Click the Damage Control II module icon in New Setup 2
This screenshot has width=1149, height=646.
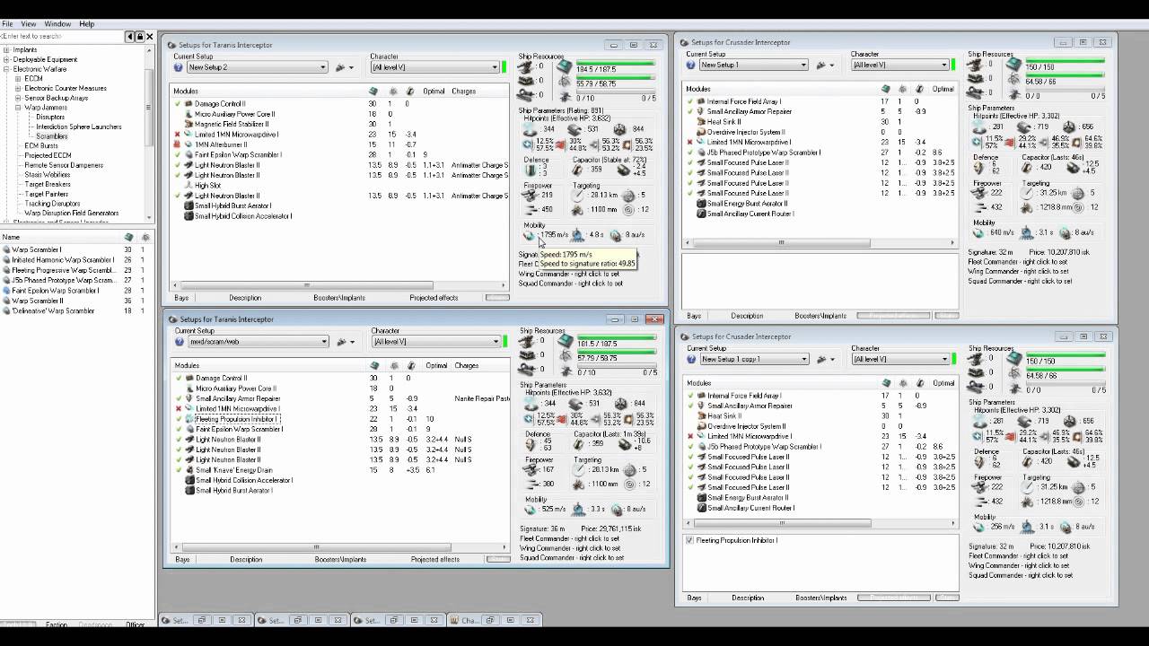189,104
